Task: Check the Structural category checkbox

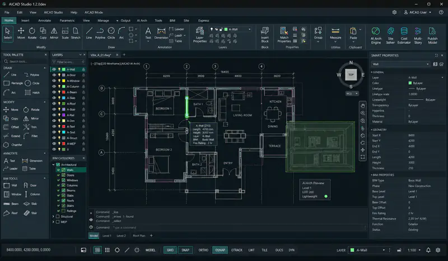Action: tap(58, 216)
